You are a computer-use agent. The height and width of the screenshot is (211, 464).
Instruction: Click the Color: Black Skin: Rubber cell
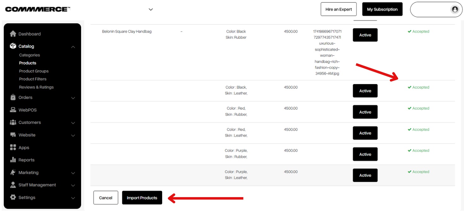[x=236, y=34]
